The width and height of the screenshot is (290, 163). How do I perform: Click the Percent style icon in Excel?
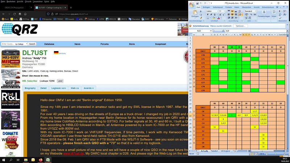pos(251,14)
